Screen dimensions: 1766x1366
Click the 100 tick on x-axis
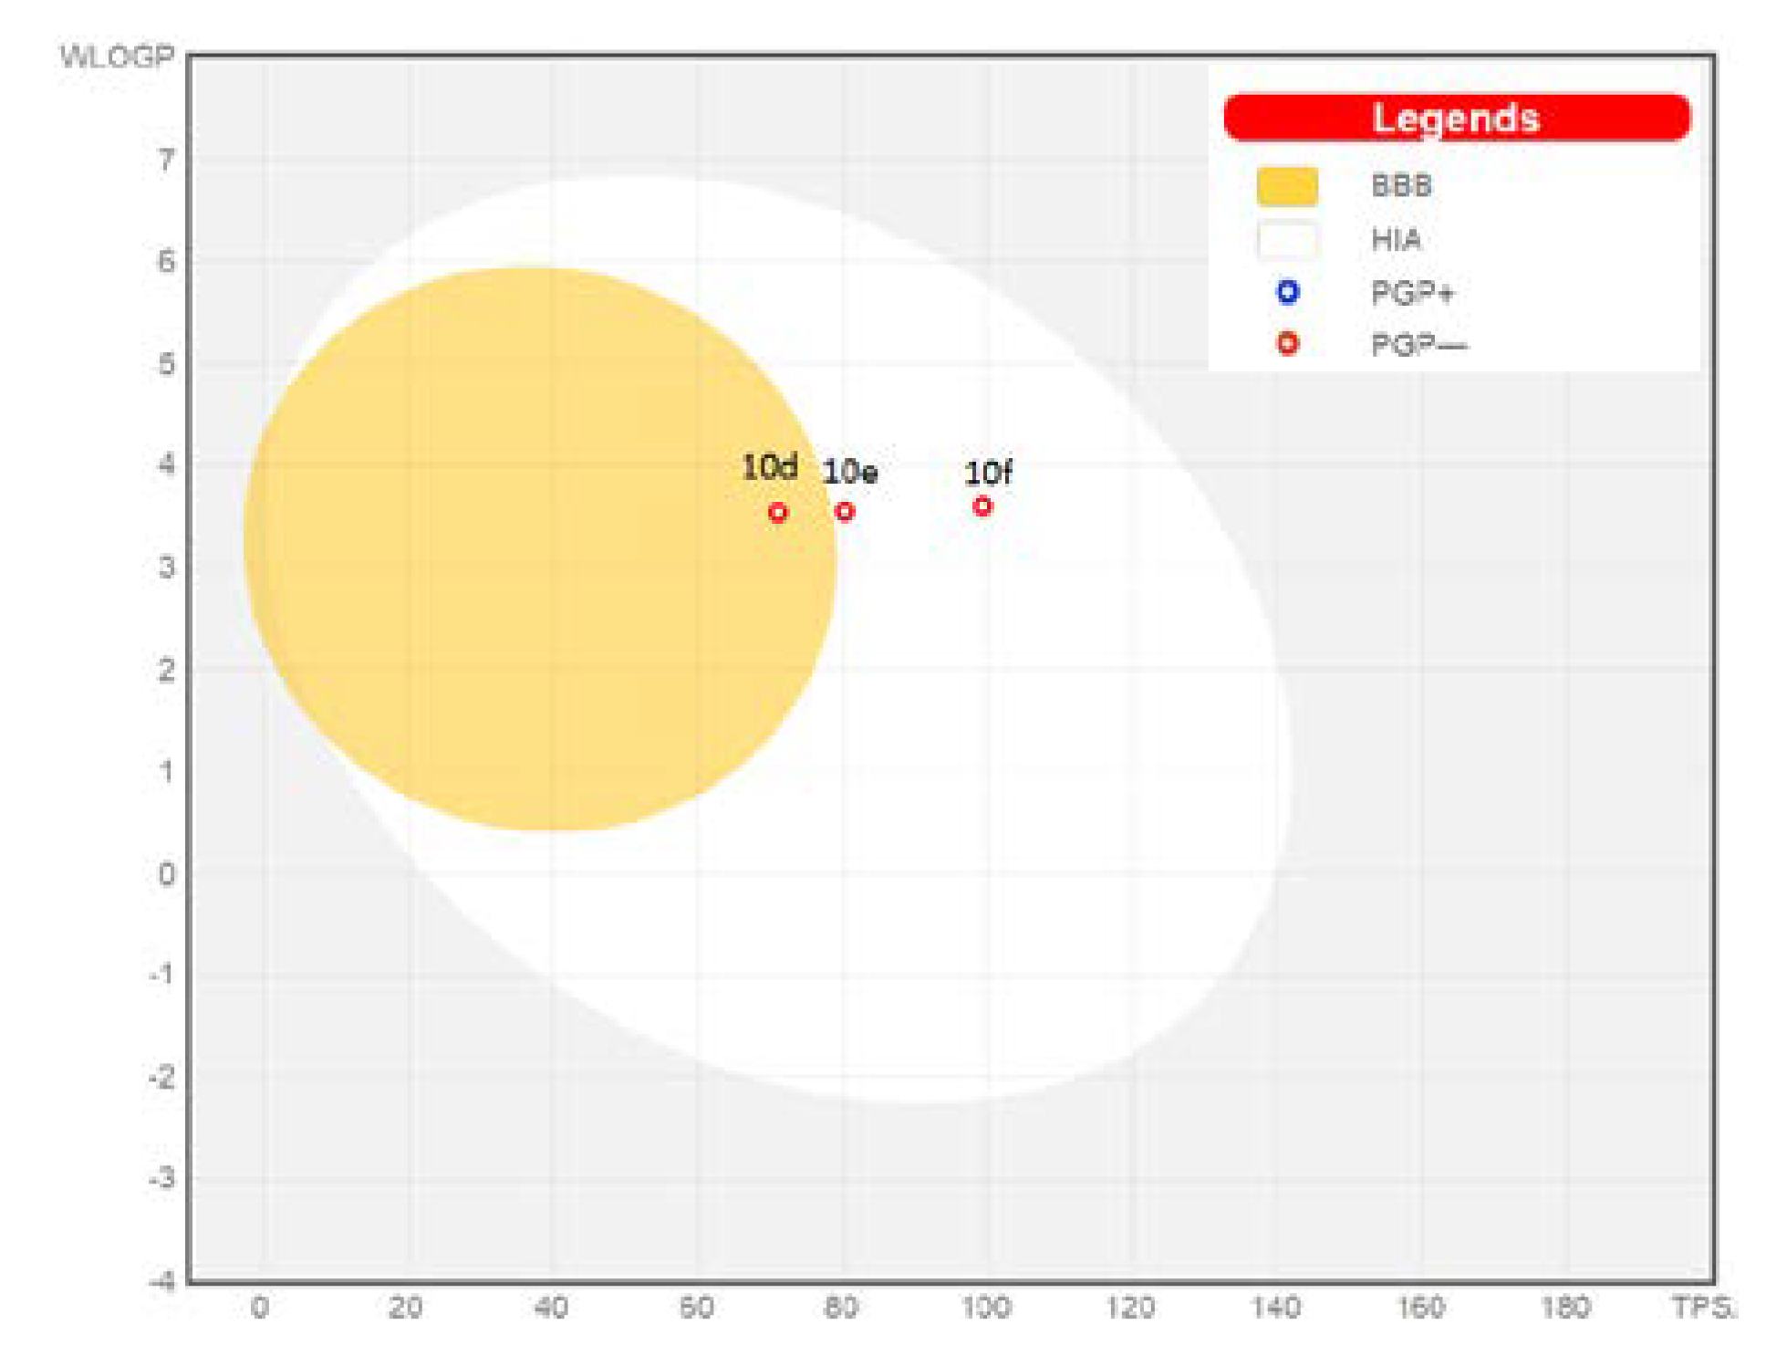[x=986, y=1308]
